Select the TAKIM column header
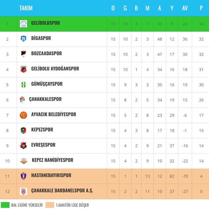Image resolution: width=209 pixels, height=209 pixels. tap(26, 8)
